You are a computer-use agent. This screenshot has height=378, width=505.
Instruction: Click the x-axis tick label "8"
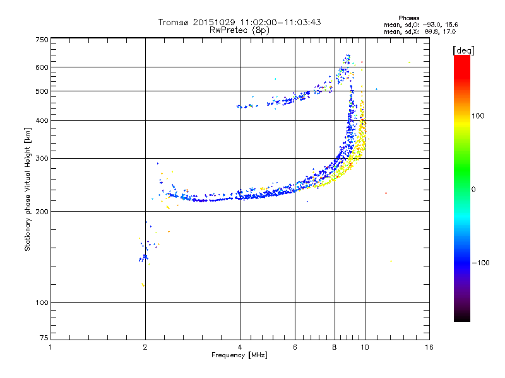coord(335,347)
